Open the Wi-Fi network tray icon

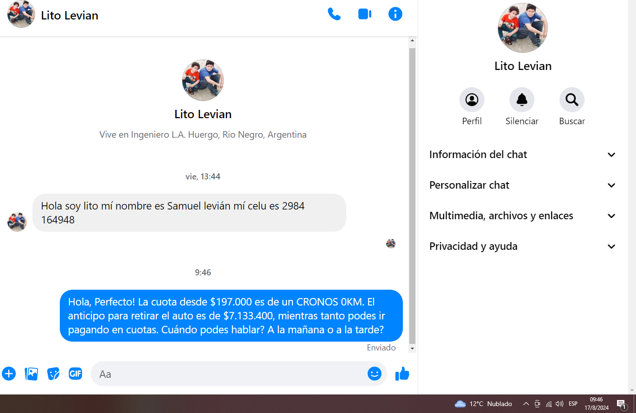click(549, 404)
